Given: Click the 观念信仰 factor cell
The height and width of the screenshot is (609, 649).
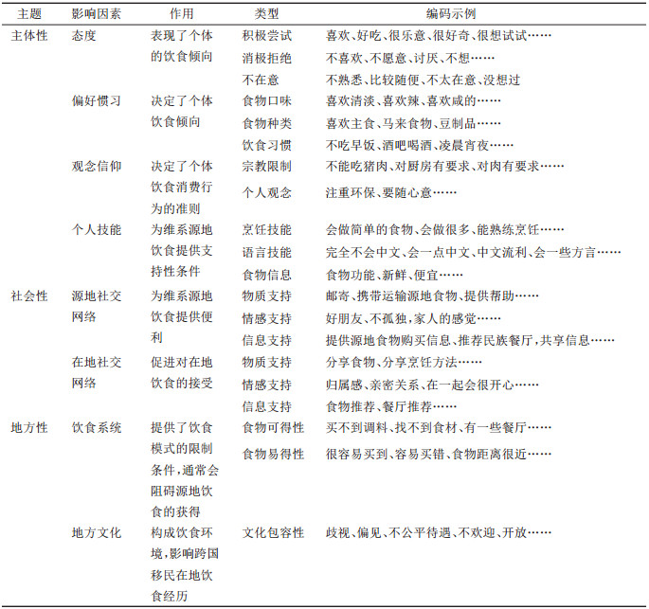Looking at the screenshot, I should coord(96,166).
